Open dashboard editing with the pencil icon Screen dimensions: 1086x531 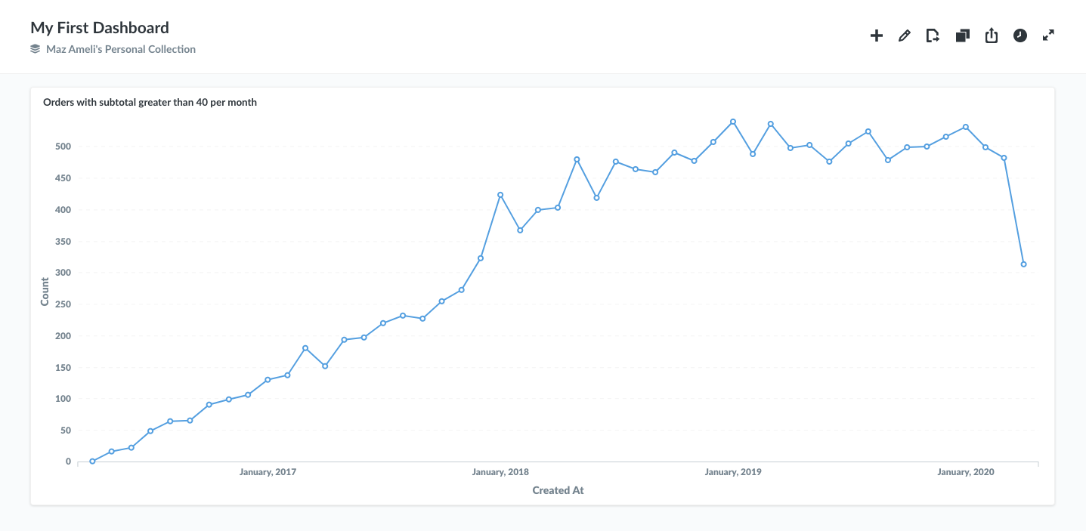point(905,36)
